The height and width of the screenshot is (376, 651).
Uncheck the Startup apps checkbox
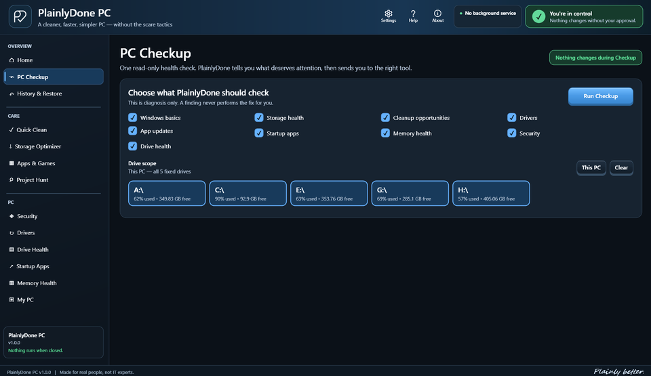(258, 133)
